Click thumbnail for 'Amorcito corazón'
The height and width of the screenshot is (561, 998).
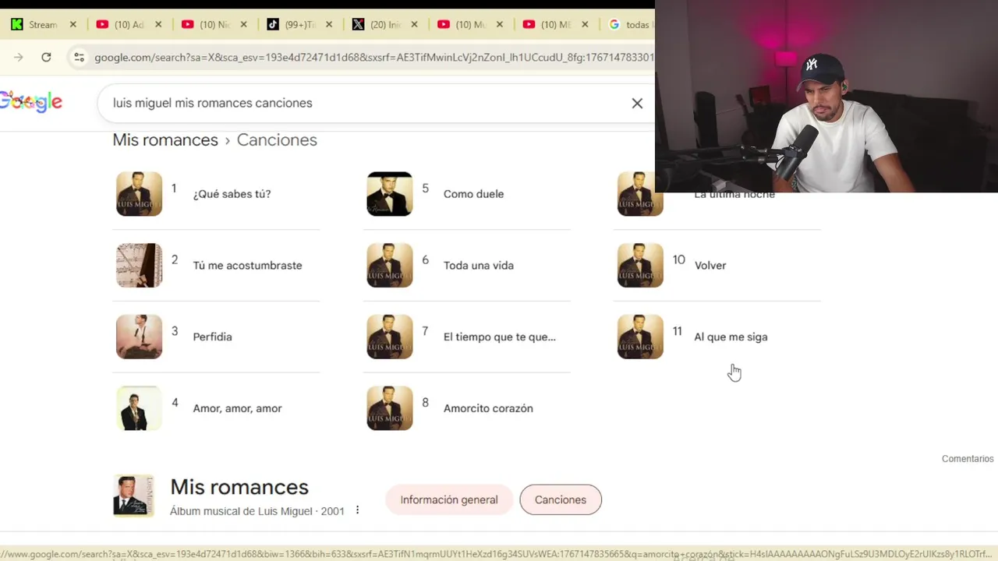click(x=390, y=408)
